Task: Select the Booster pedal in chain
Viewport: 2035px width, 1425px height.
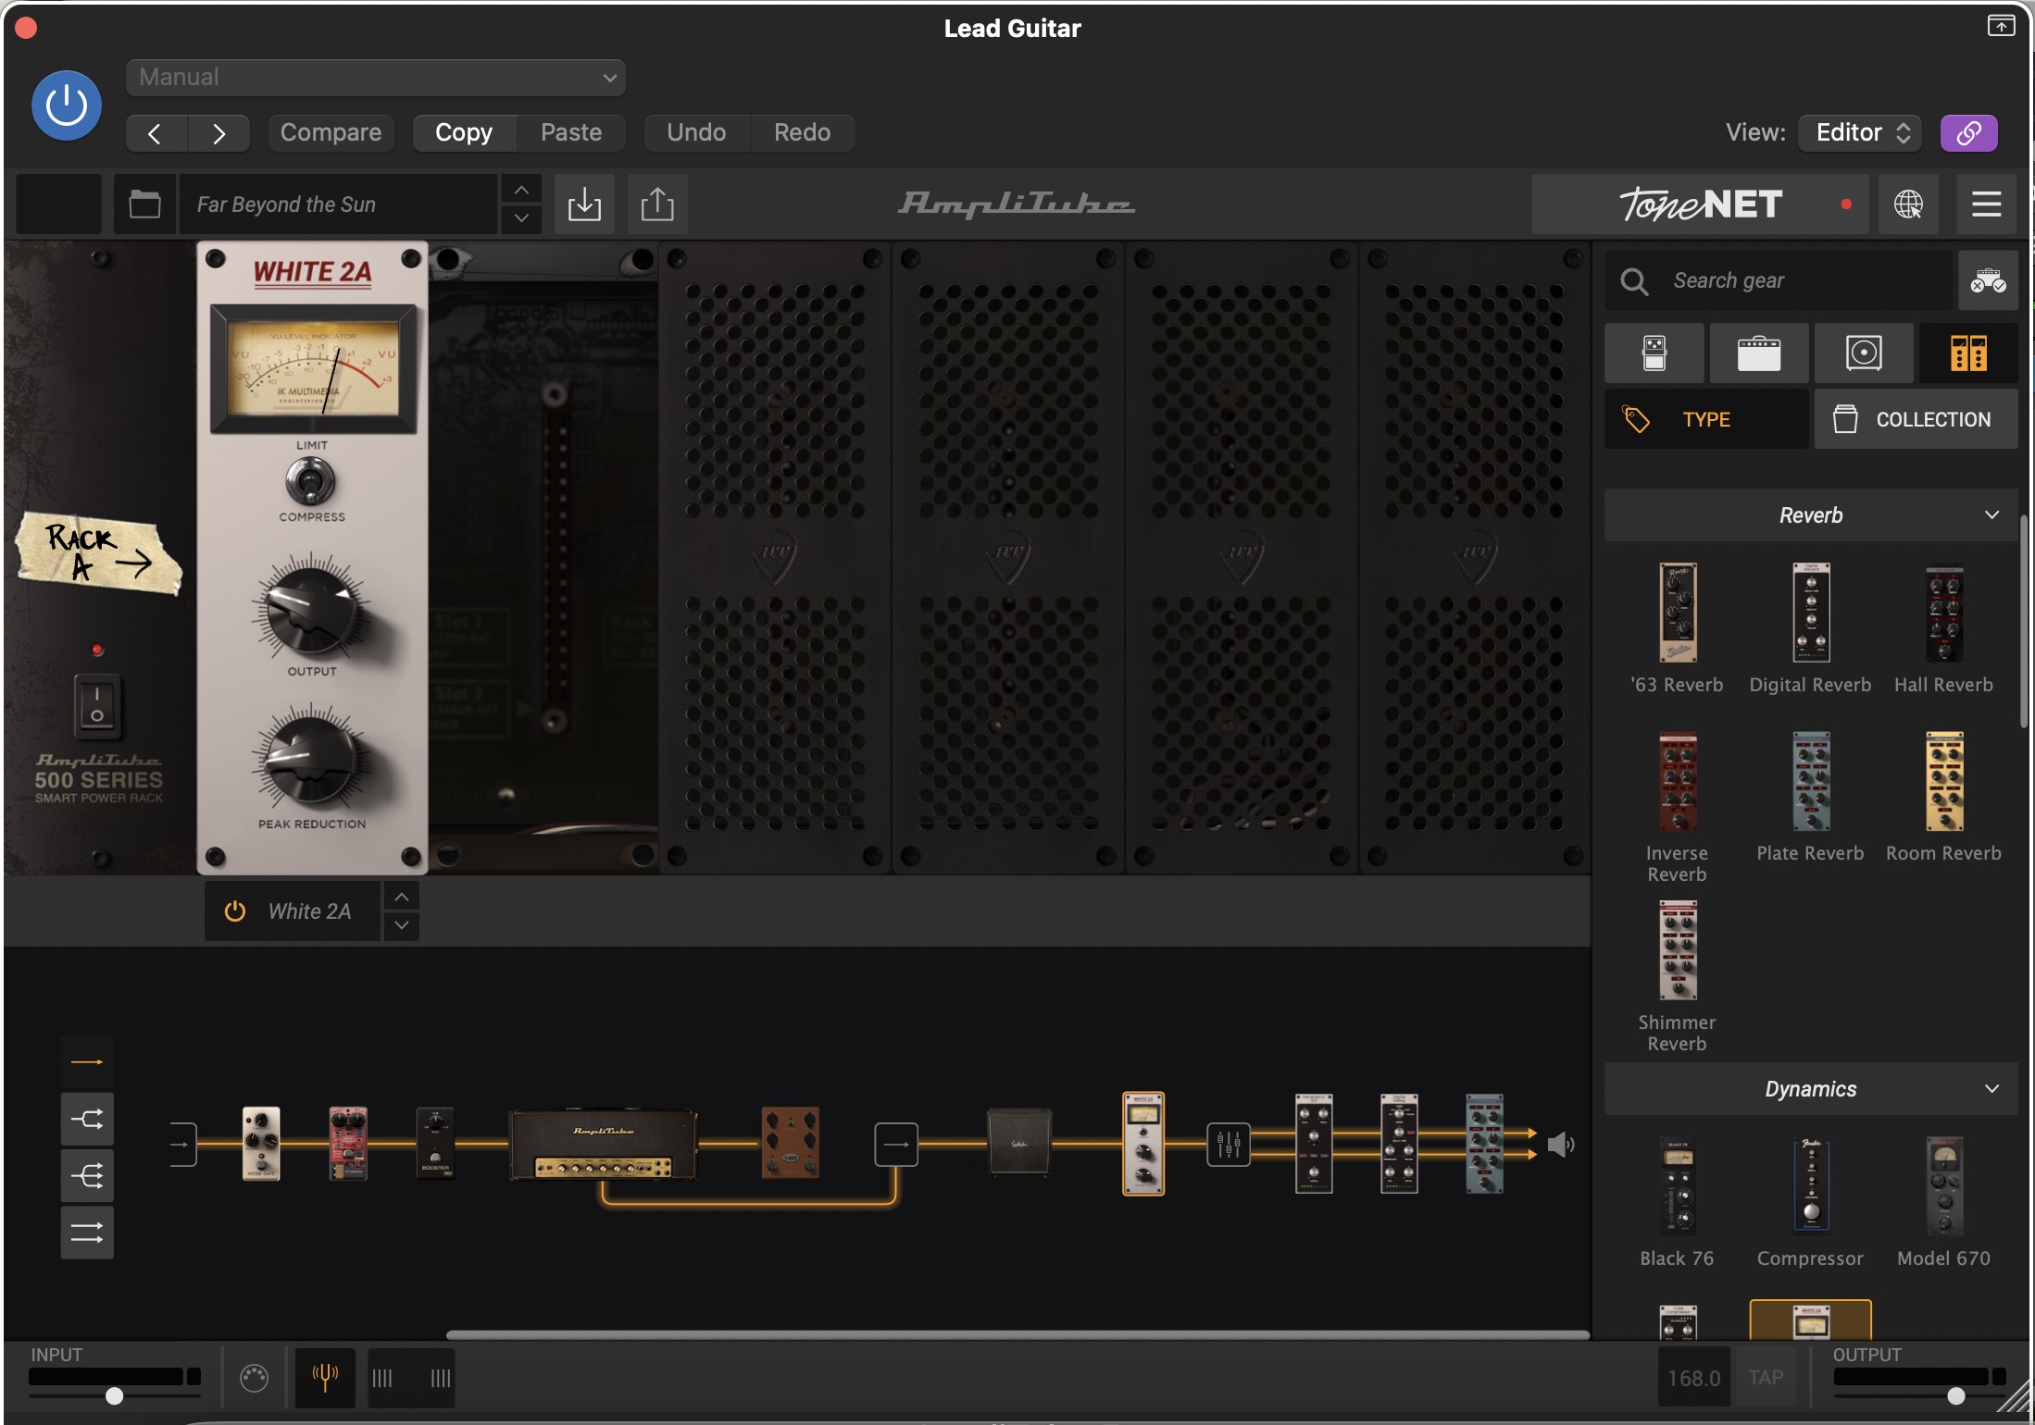Action: [x=435, y=1144]
